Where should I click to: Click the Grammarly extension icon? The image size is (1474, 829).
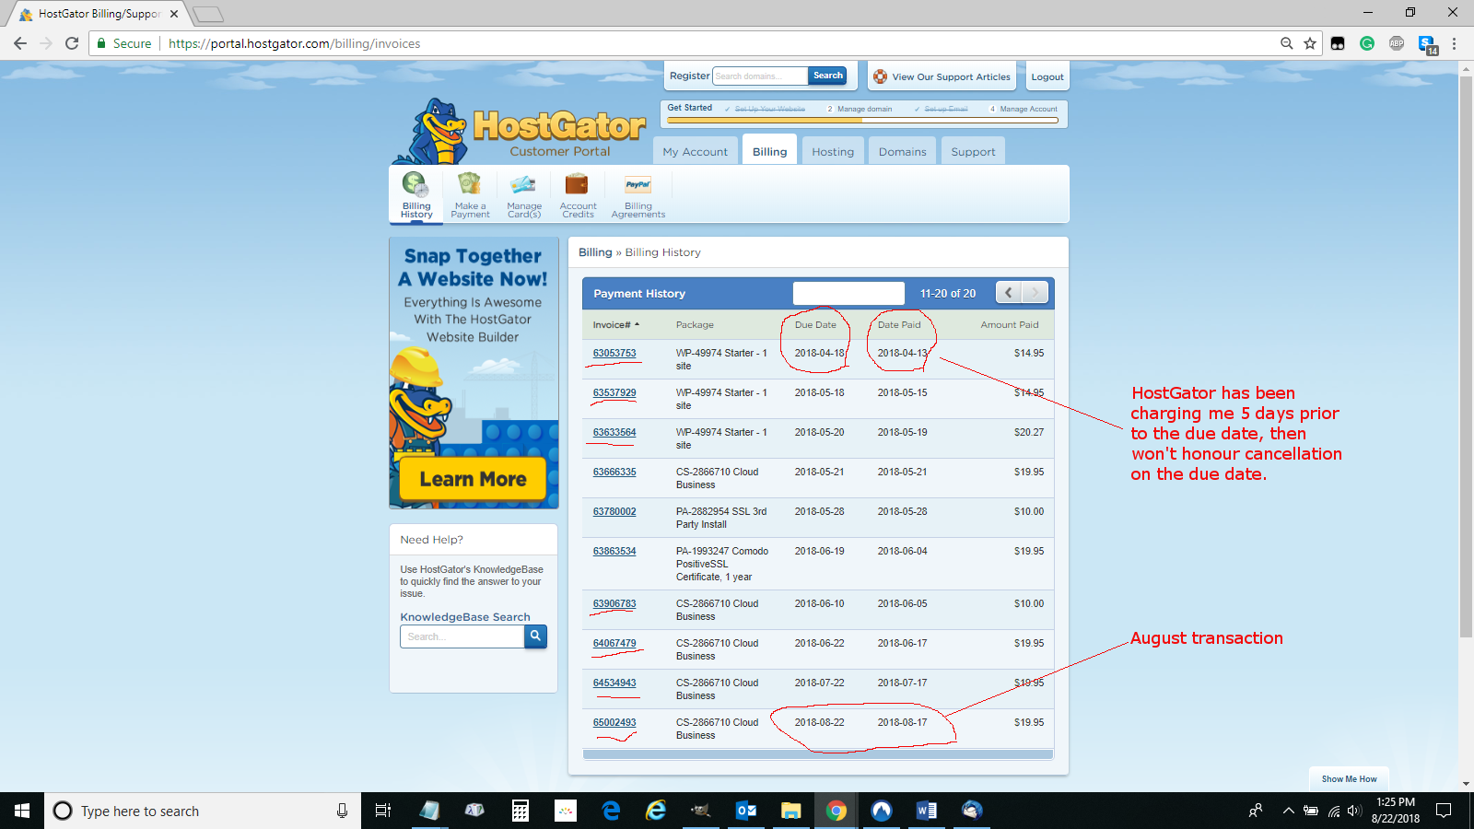(1367, 43)
